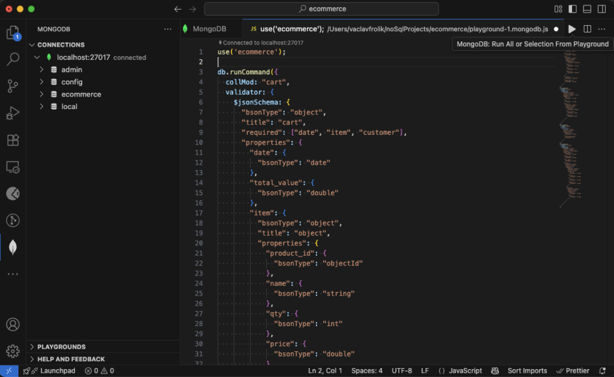Toggle the secondary side bar
This screenshot has height=377, width=614.
[602, 9]
